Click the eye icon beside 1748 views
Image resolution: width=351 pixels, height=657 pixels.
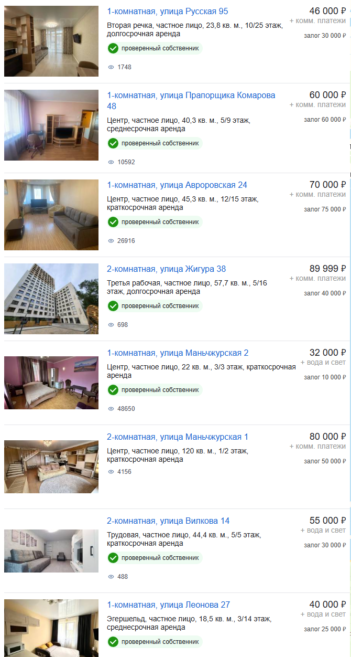pos(111,67)
